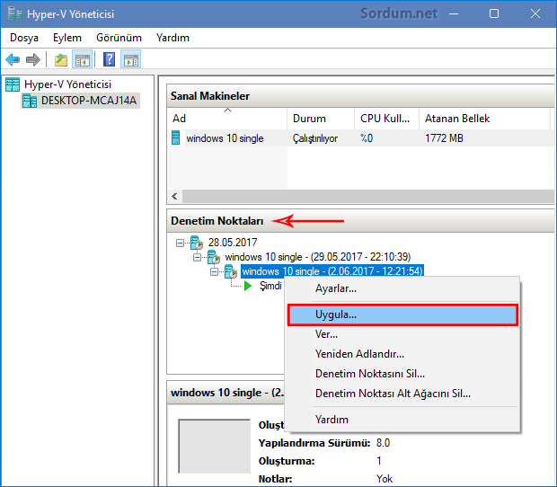557x487 pixels.
Task: Select checkpoint dated 2.06.2017 - 12:21:54
Action: click(332, 271)
